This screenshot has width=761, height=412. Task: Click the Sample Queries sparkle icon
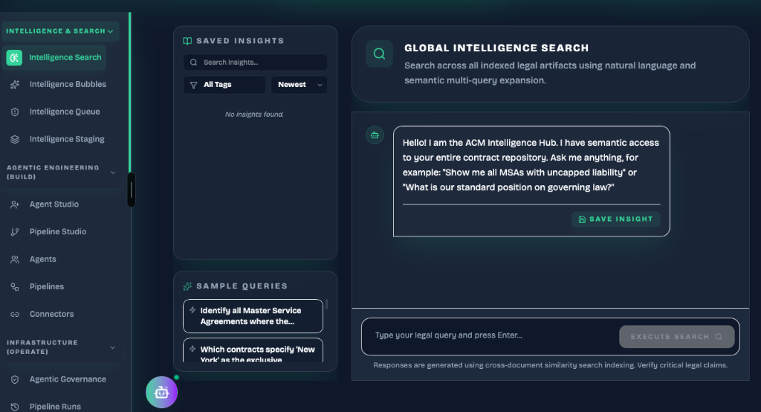(187, 286)
